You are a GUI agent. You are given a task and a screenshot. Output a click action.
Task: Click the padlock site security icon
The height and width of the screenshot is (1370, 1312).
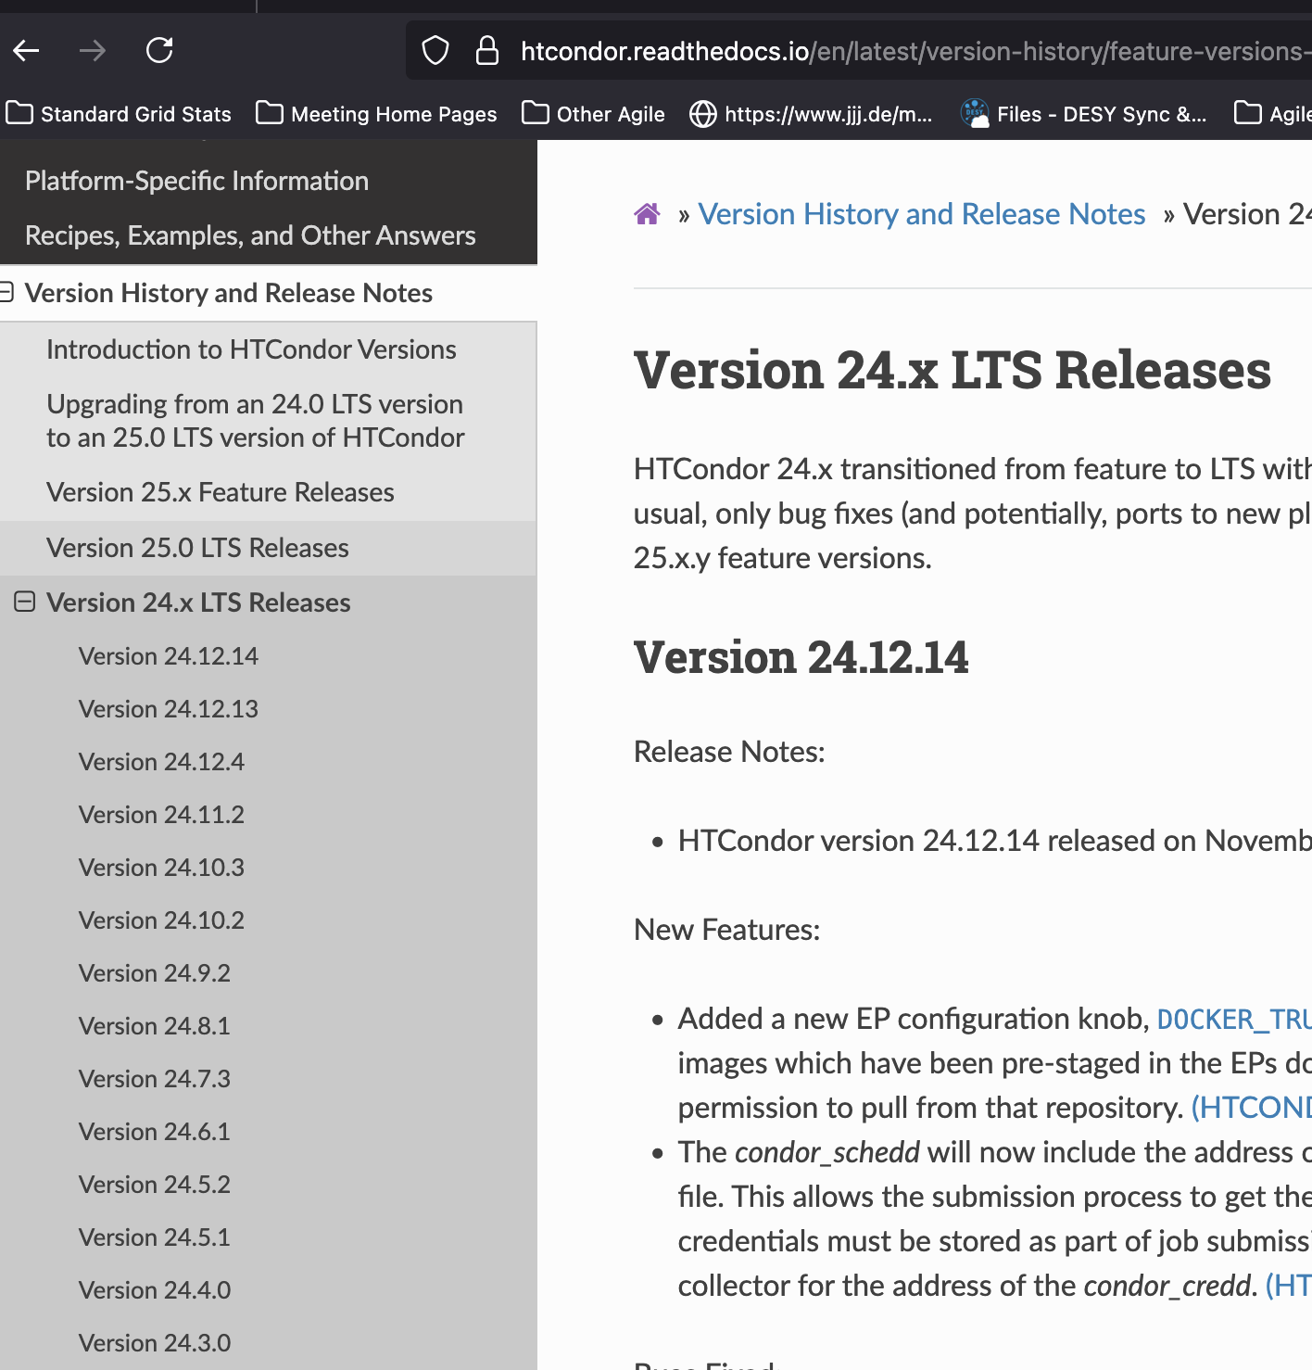486,50
